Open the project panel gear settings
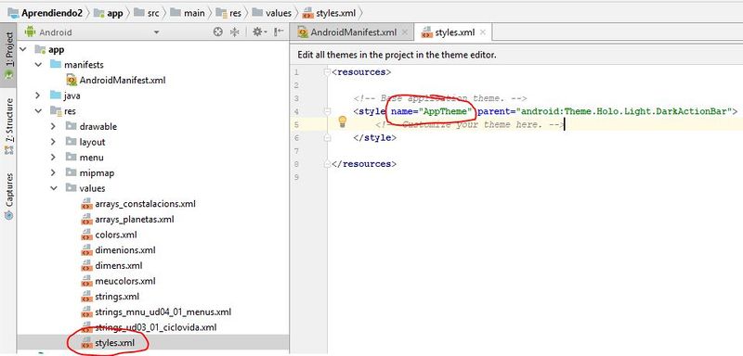Viewport: 743px width, 356px height. 259,32
